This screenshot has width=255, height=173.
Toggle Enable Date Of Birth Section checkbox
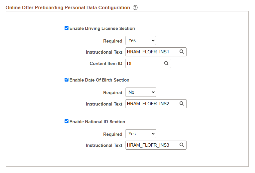point(67,80)
